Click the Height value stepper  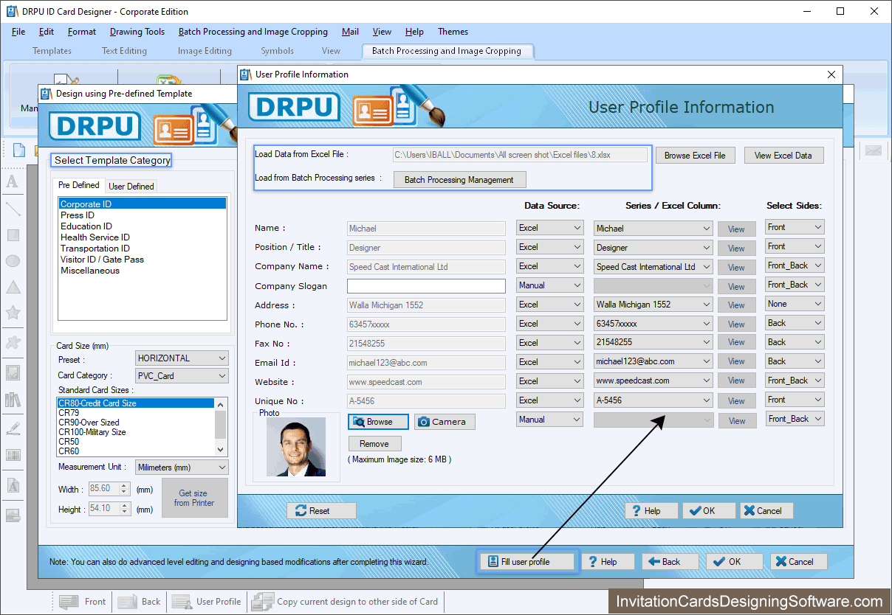coord(124,509)
